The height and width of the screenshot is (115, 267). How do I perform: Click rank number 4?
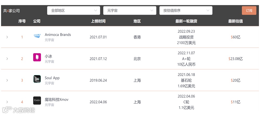pyautogui.click(x=22, y=102)
